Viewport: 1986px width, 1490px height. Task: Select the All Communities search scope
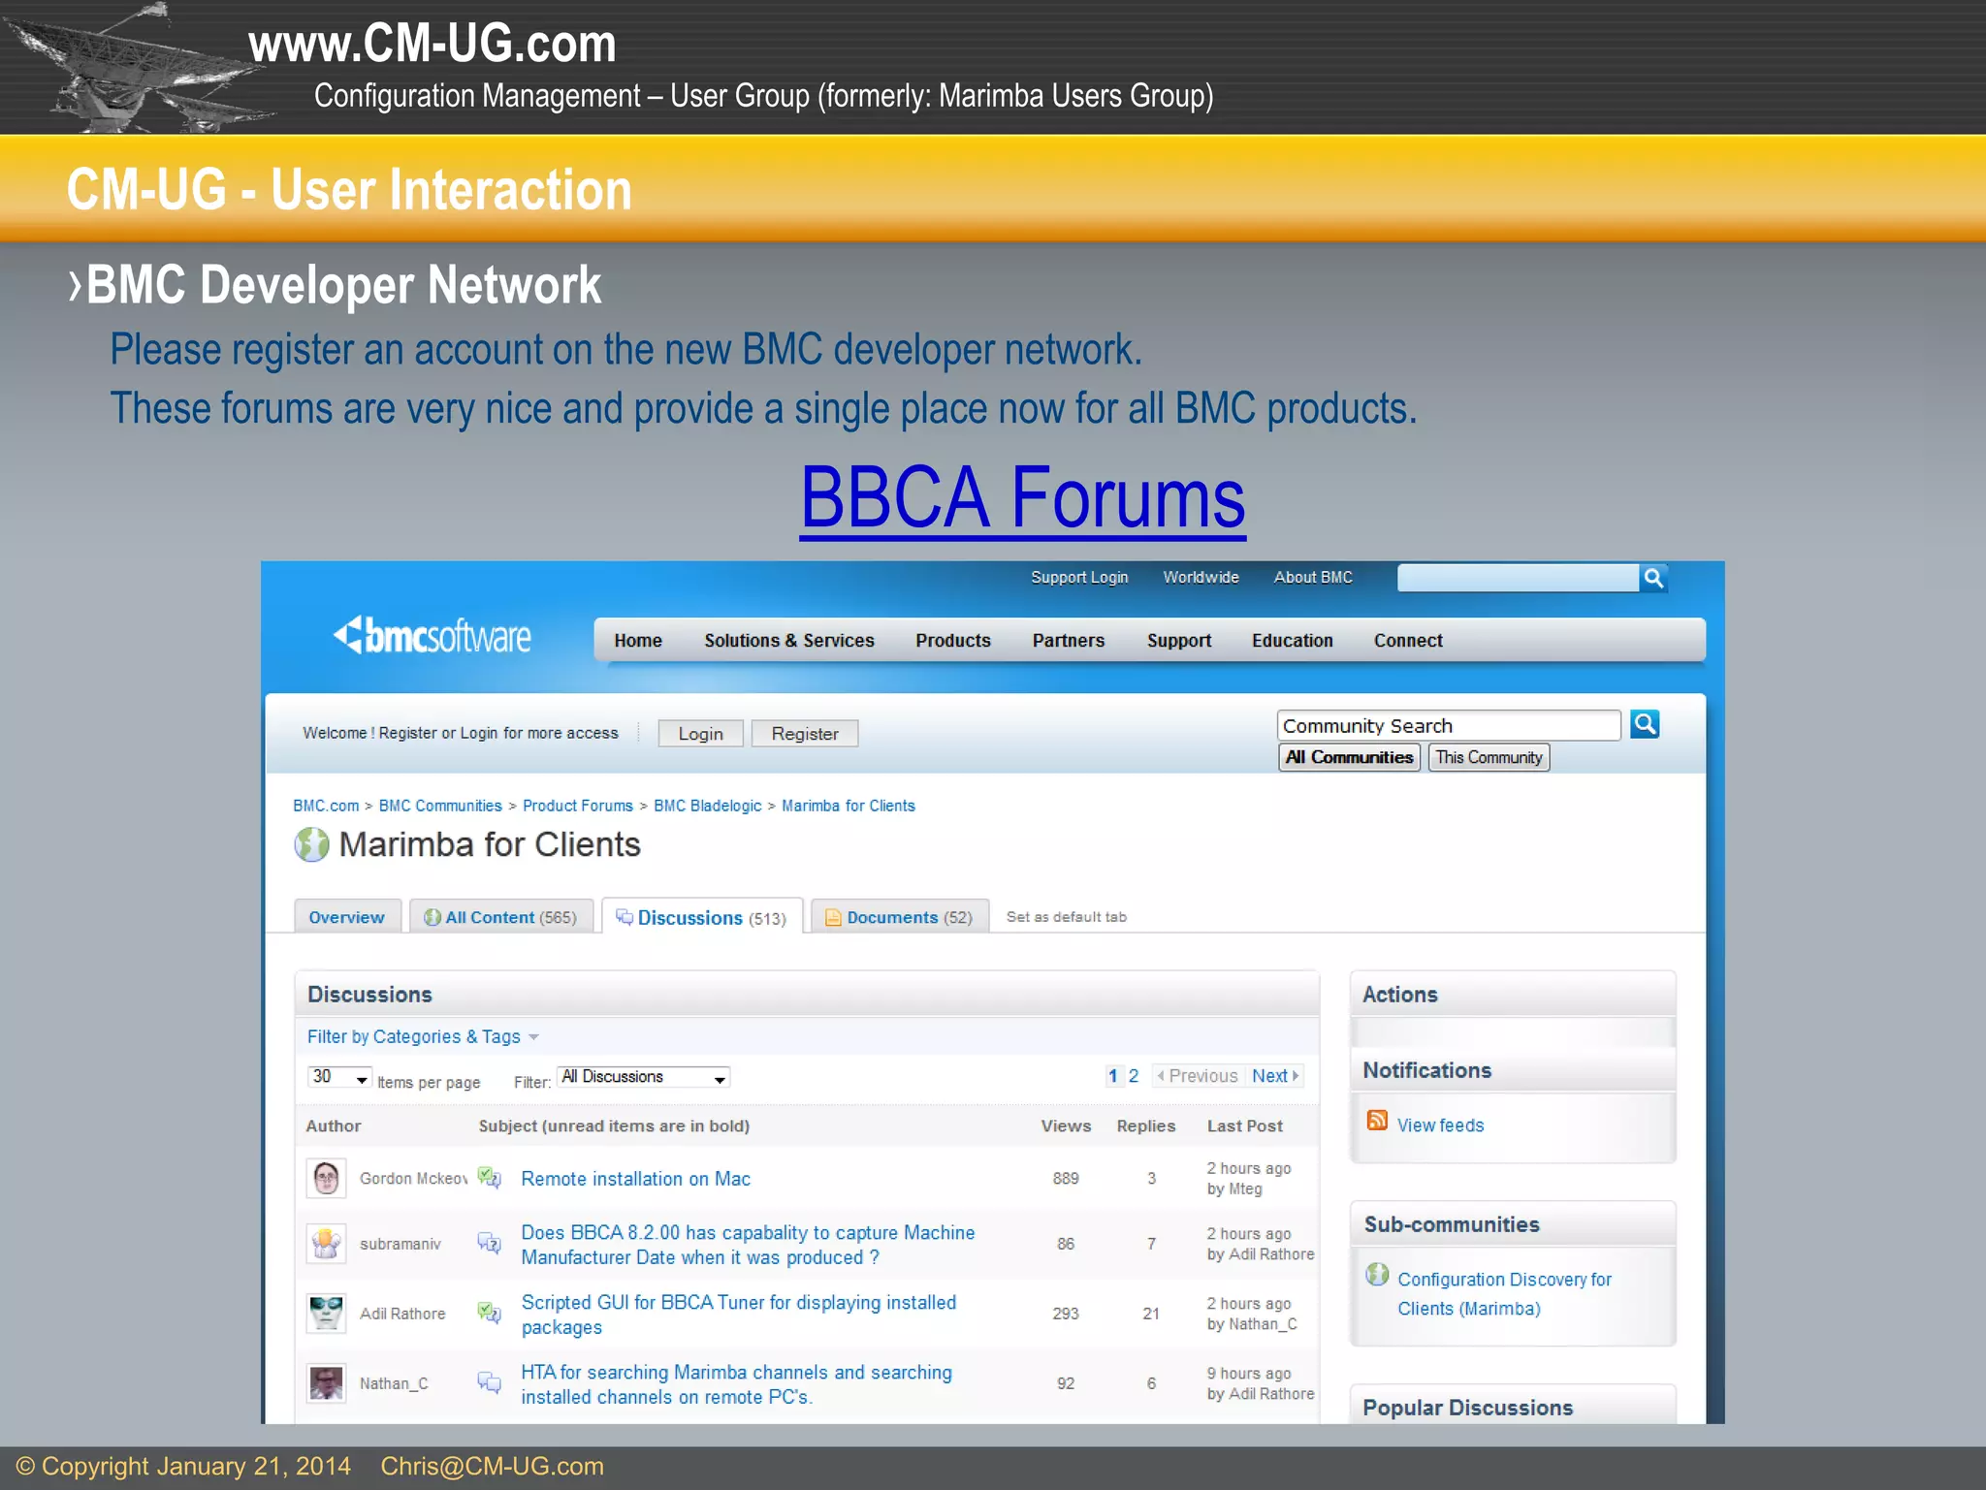pyautogui.click(x=1349, y=757)
